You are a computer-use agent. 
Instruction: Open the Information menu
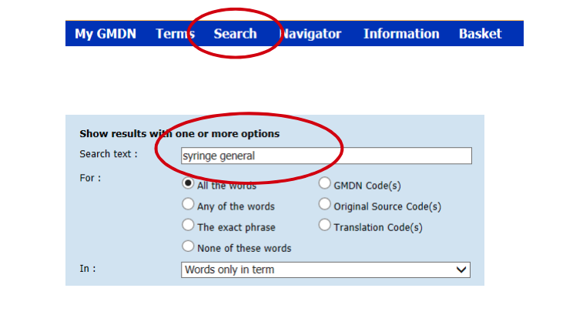401,34
